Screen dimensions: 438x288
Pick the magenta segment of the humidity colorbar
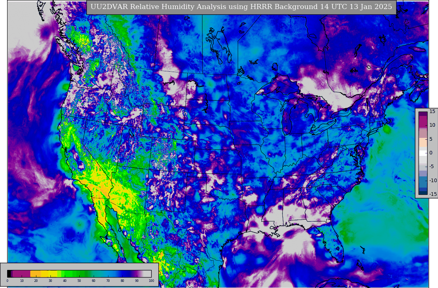(x=21, y=274)
